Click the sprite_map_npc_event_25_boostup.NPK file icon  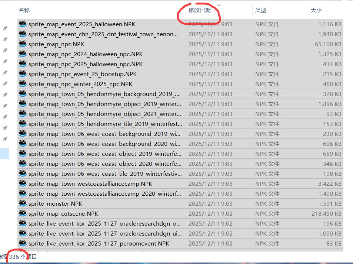click(x=23, y=74)
